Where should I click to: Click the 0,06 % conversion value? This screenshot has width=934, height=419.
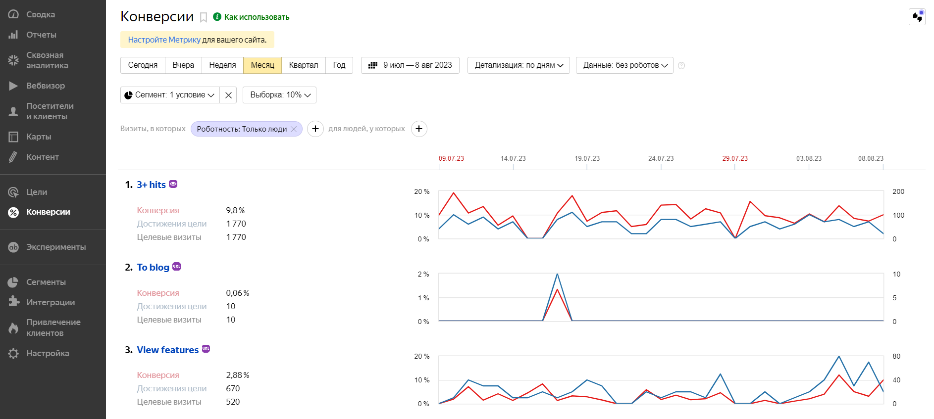[x=238, y=293]
